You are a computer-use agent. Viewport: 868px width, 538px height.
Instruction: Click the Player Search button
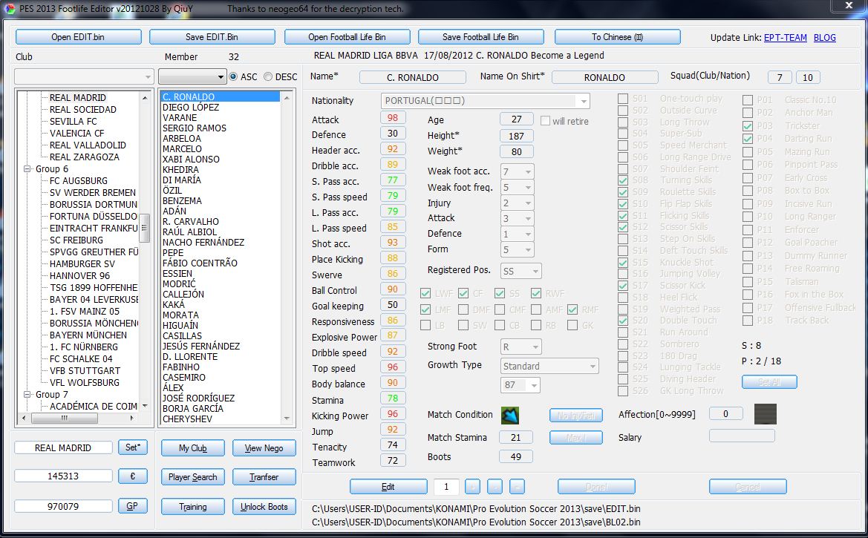192,476
